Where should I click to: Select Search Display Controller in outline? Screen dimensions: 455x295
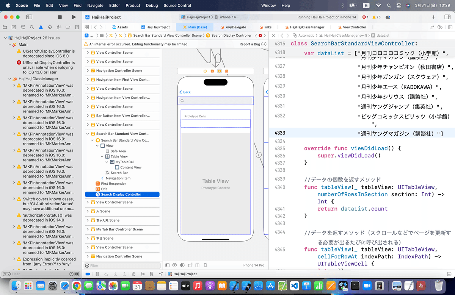point(122,194)
